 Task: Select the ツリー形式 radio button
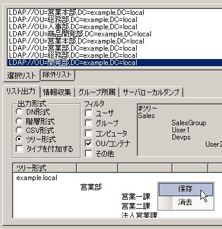[x=19, y=139]
